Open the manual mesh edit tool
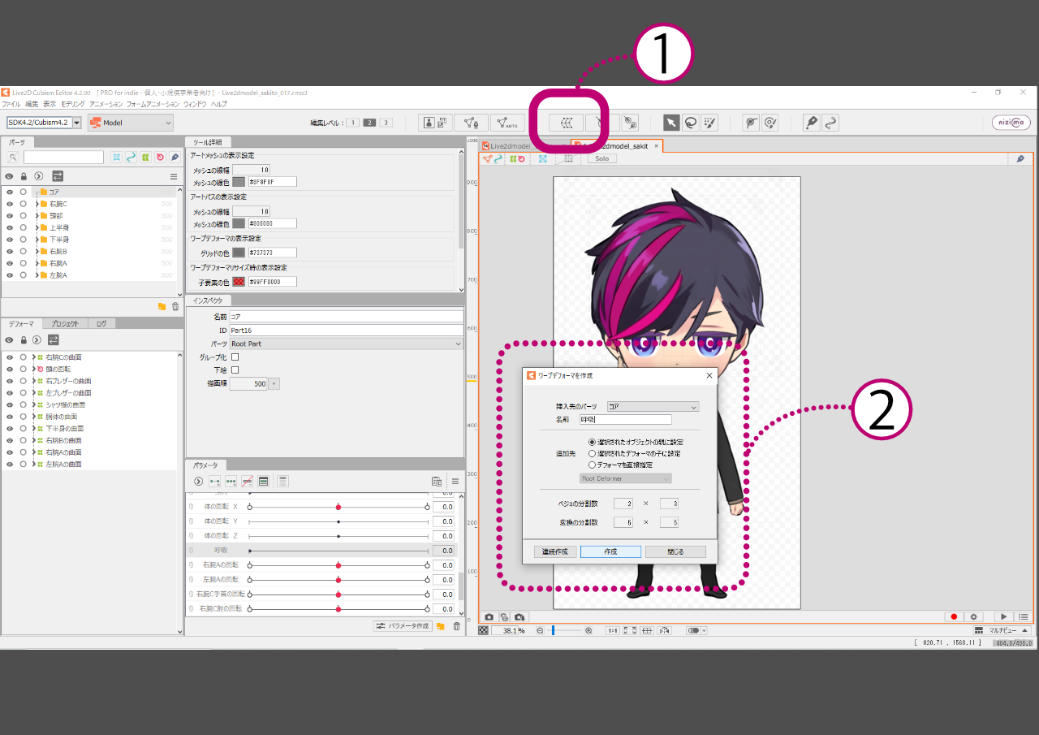Screen dimensions: 1039x735 471,123
